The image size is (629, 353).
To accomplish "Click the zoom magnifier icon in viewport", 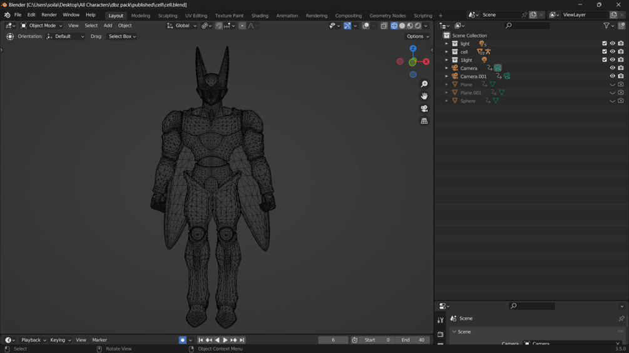I will click(424, 84).
